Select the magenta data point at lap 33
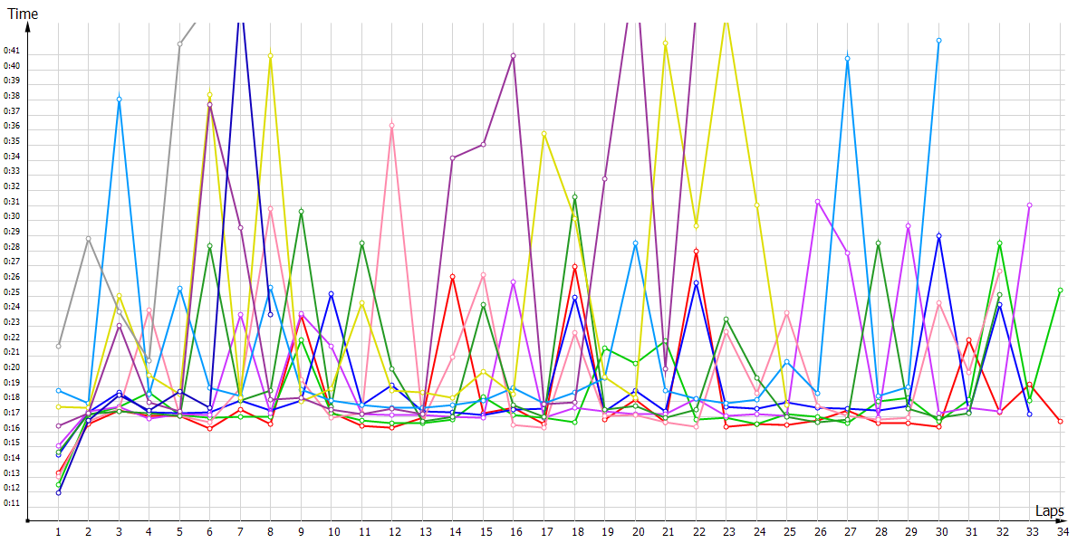 tap(1030, 205)
